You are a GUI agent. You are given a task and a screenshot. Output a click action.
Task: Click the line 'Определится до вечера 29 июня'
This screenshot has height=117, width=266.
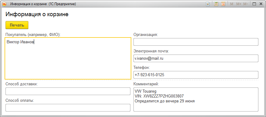pos(165,101)
